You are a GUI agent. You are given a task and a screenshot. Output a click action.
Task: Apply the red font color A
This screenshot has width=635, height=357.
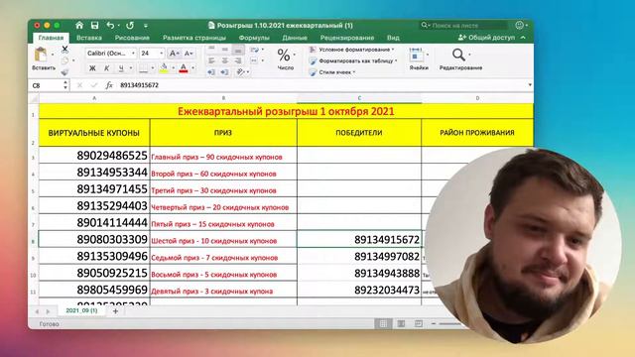184,68
